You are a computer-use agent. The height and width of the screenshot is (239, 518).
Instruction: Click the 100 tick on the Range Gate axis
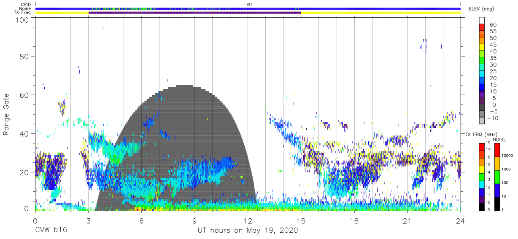click(23, 20)
